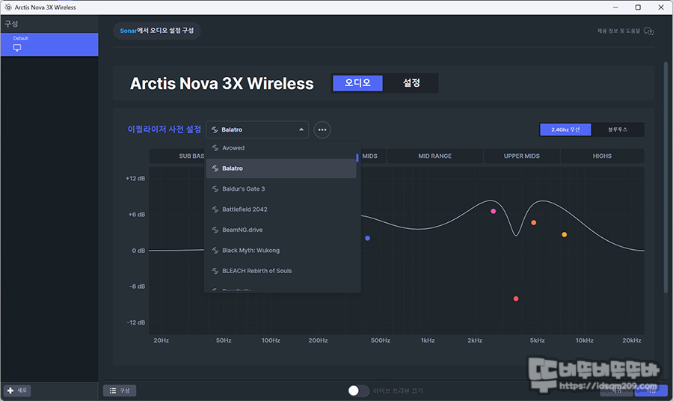The width and height of the screenshot is (673, 401).
Task: Select the yellow EQ control point
Action: 565,235
